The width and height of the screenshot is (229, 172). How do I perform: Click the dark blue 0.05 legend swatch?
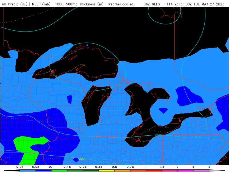(44, 171)
